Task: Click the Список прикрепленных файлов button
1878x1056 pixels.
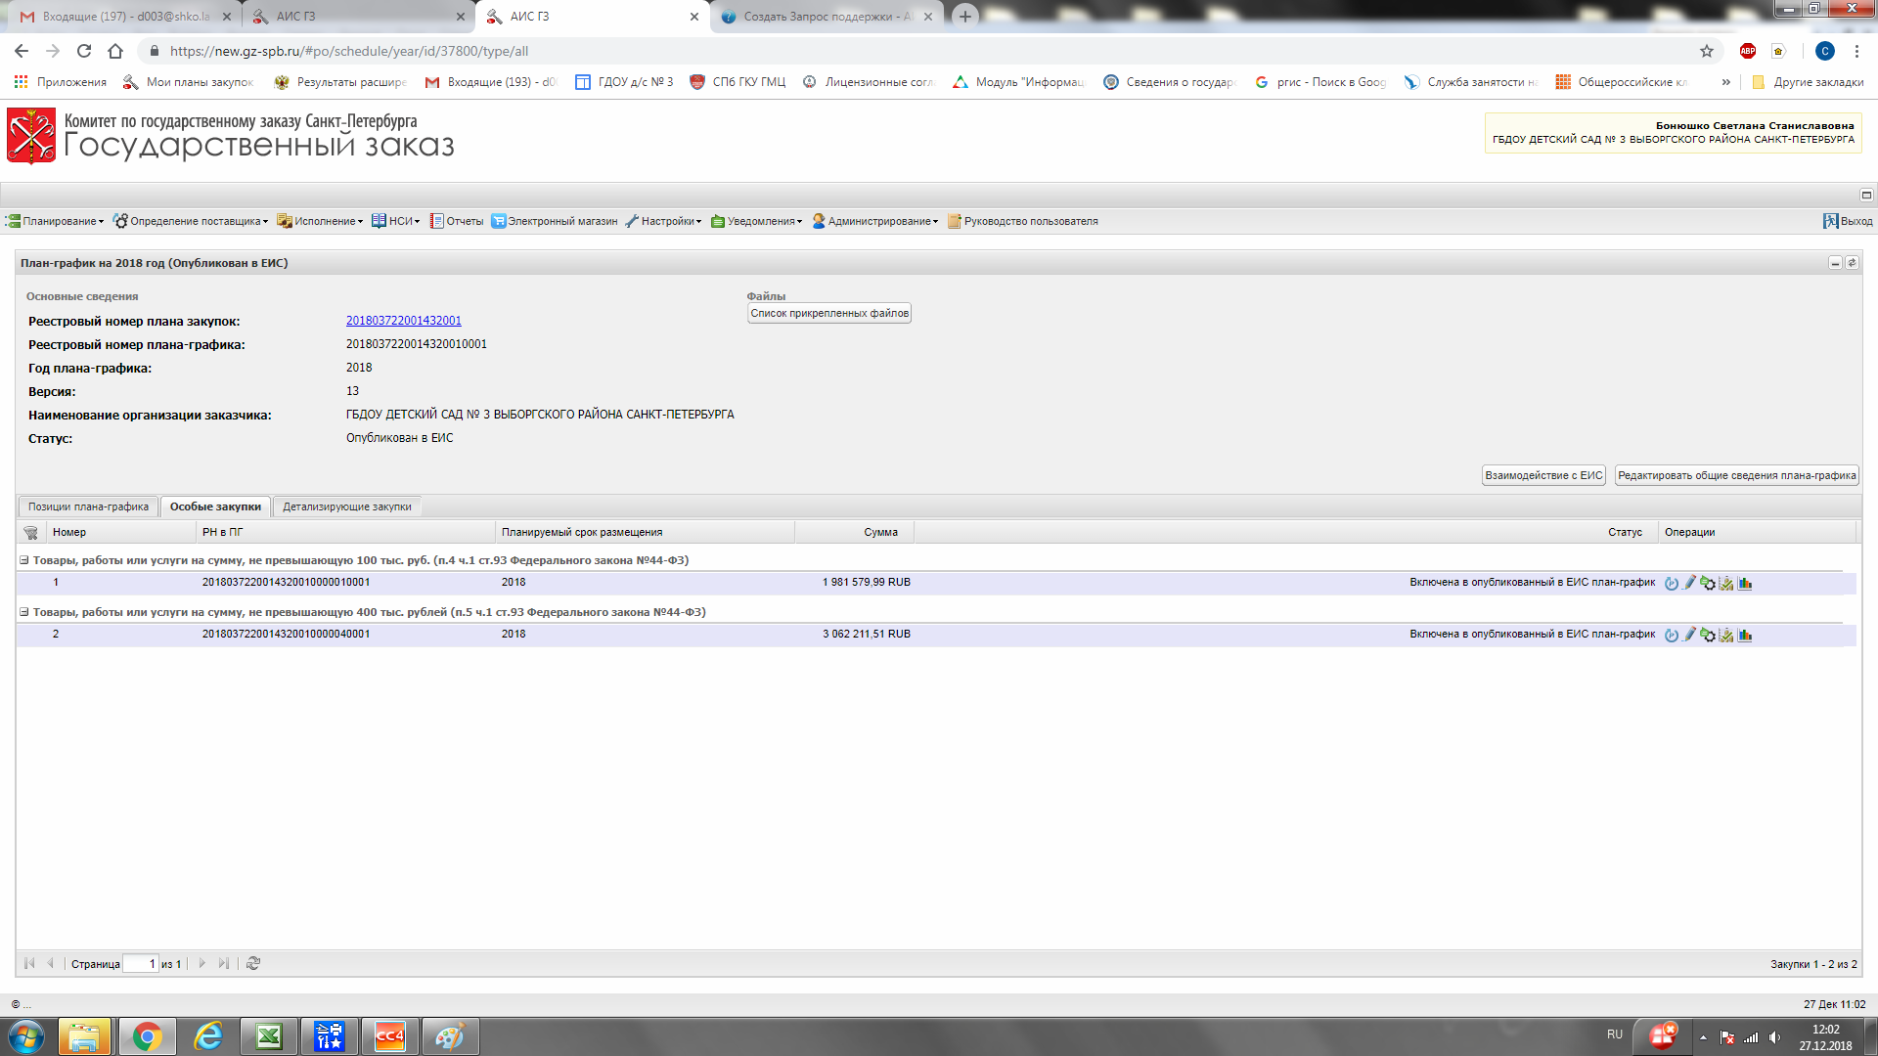Action: pos(829,313)
